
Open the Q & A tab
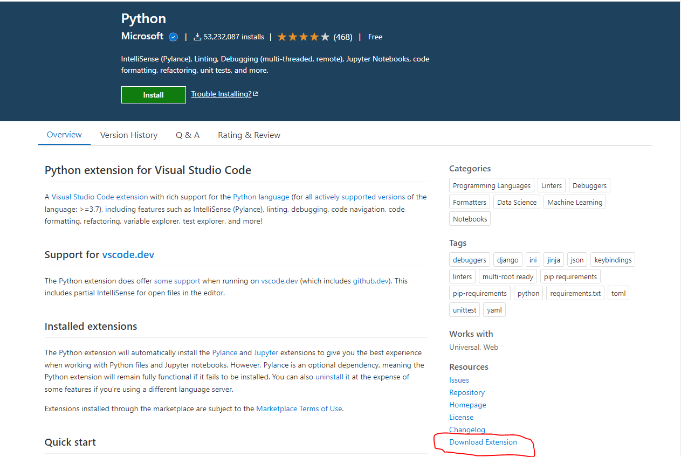188,135
